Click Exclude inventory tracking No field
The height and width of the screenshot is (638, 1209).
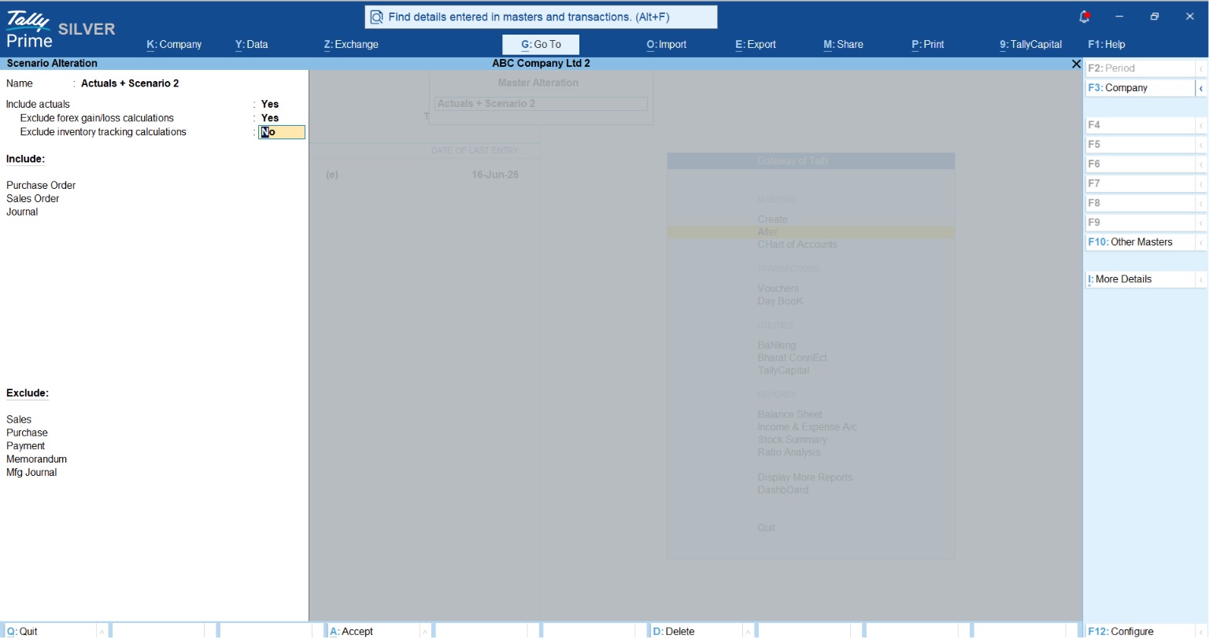[282, 132]
